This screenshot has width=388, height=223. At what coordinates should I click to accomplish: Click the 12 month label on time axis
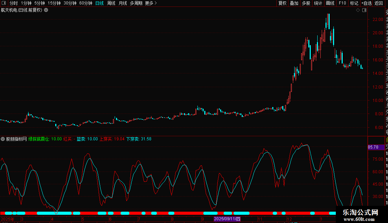(x=289, y=219)
